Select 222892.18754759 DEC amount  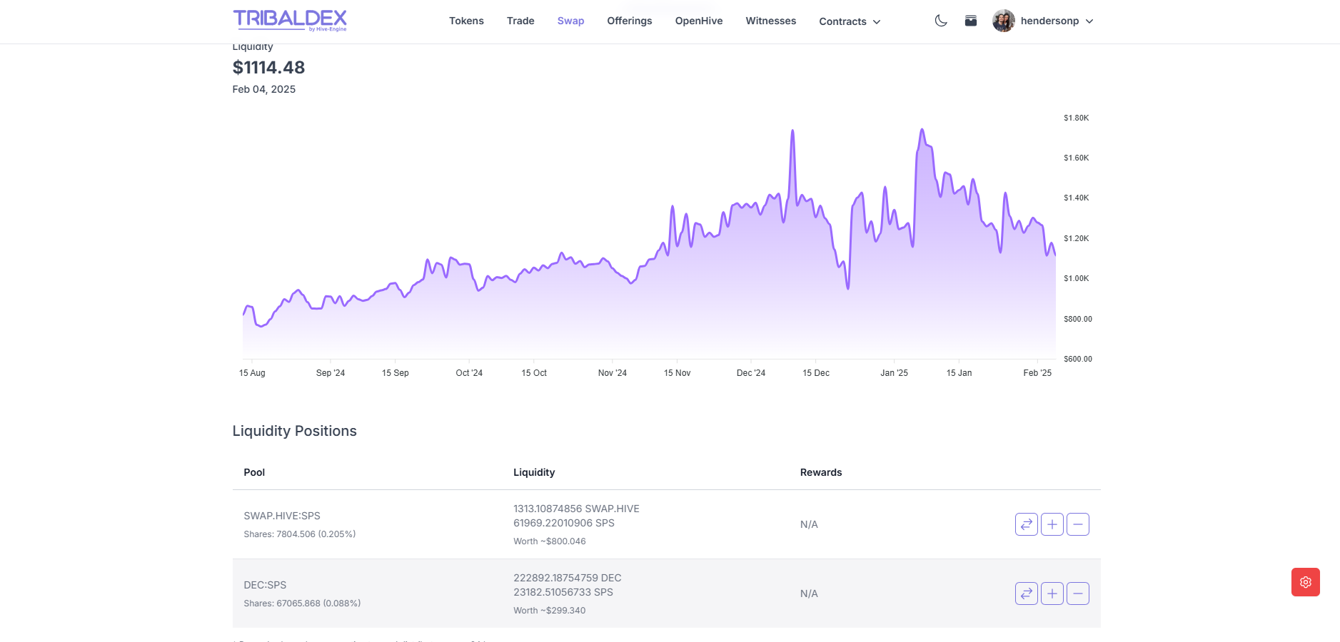(568, 578)
